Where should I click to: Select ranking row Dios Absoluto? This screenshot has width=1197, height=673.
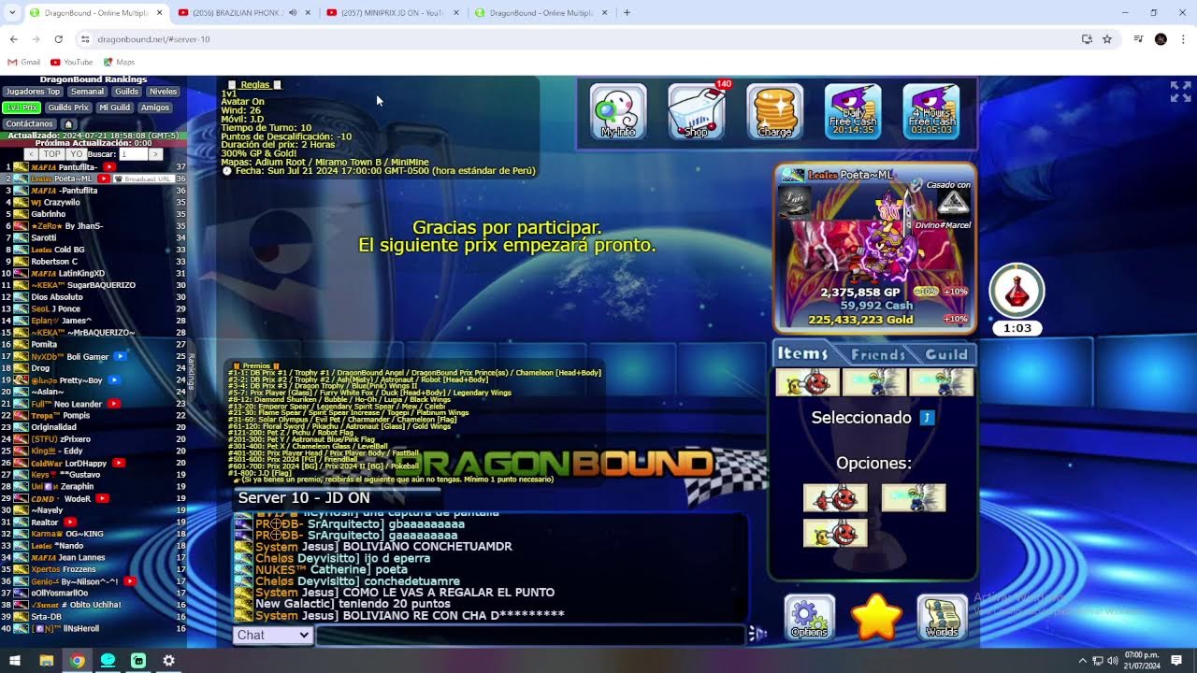coord(94,297)
